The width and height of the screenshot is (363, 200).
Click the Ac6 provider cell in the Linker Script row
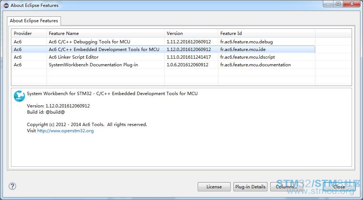click(18, 57)
